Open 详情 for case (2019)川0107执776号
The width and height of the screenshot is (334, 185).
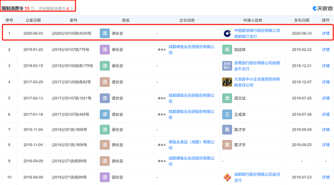pyautogui.click(x=325, y=49)
